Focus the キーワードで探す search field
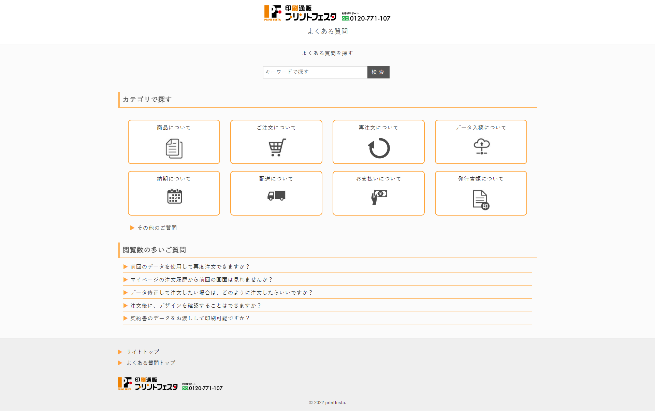 point(315,72)
